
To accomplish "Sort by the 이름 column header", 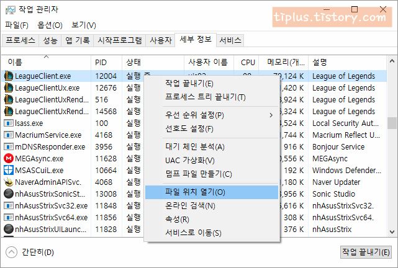I will coord(46,63).
